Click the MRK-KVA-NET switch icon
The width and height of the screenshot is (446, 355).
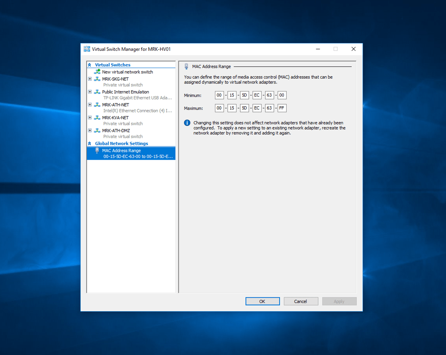[97, 118]
